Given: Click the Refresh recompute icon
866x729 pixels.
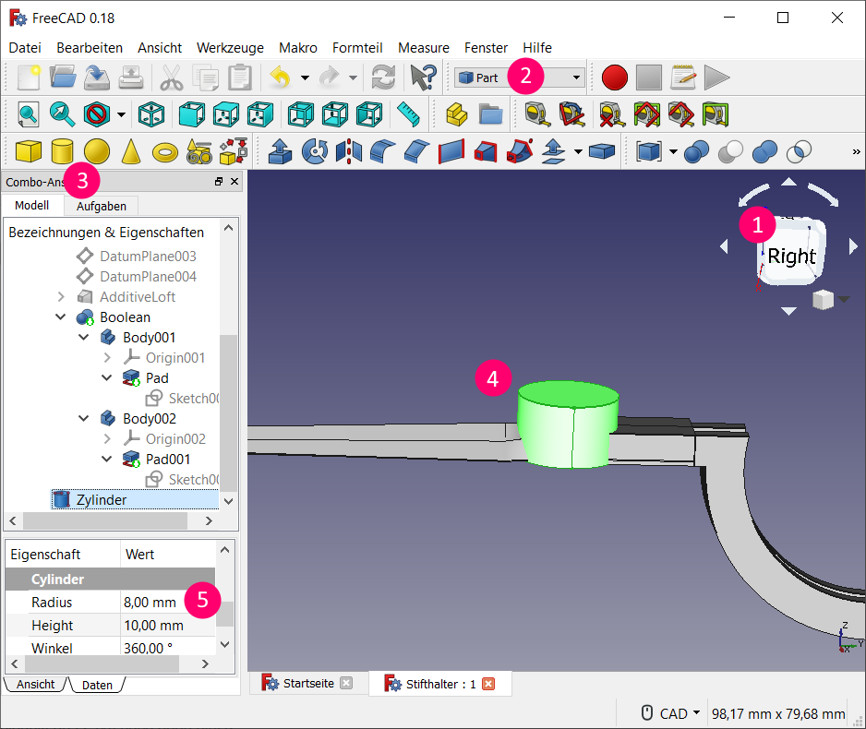Looking at the screenshot, I should pos(381,78).
